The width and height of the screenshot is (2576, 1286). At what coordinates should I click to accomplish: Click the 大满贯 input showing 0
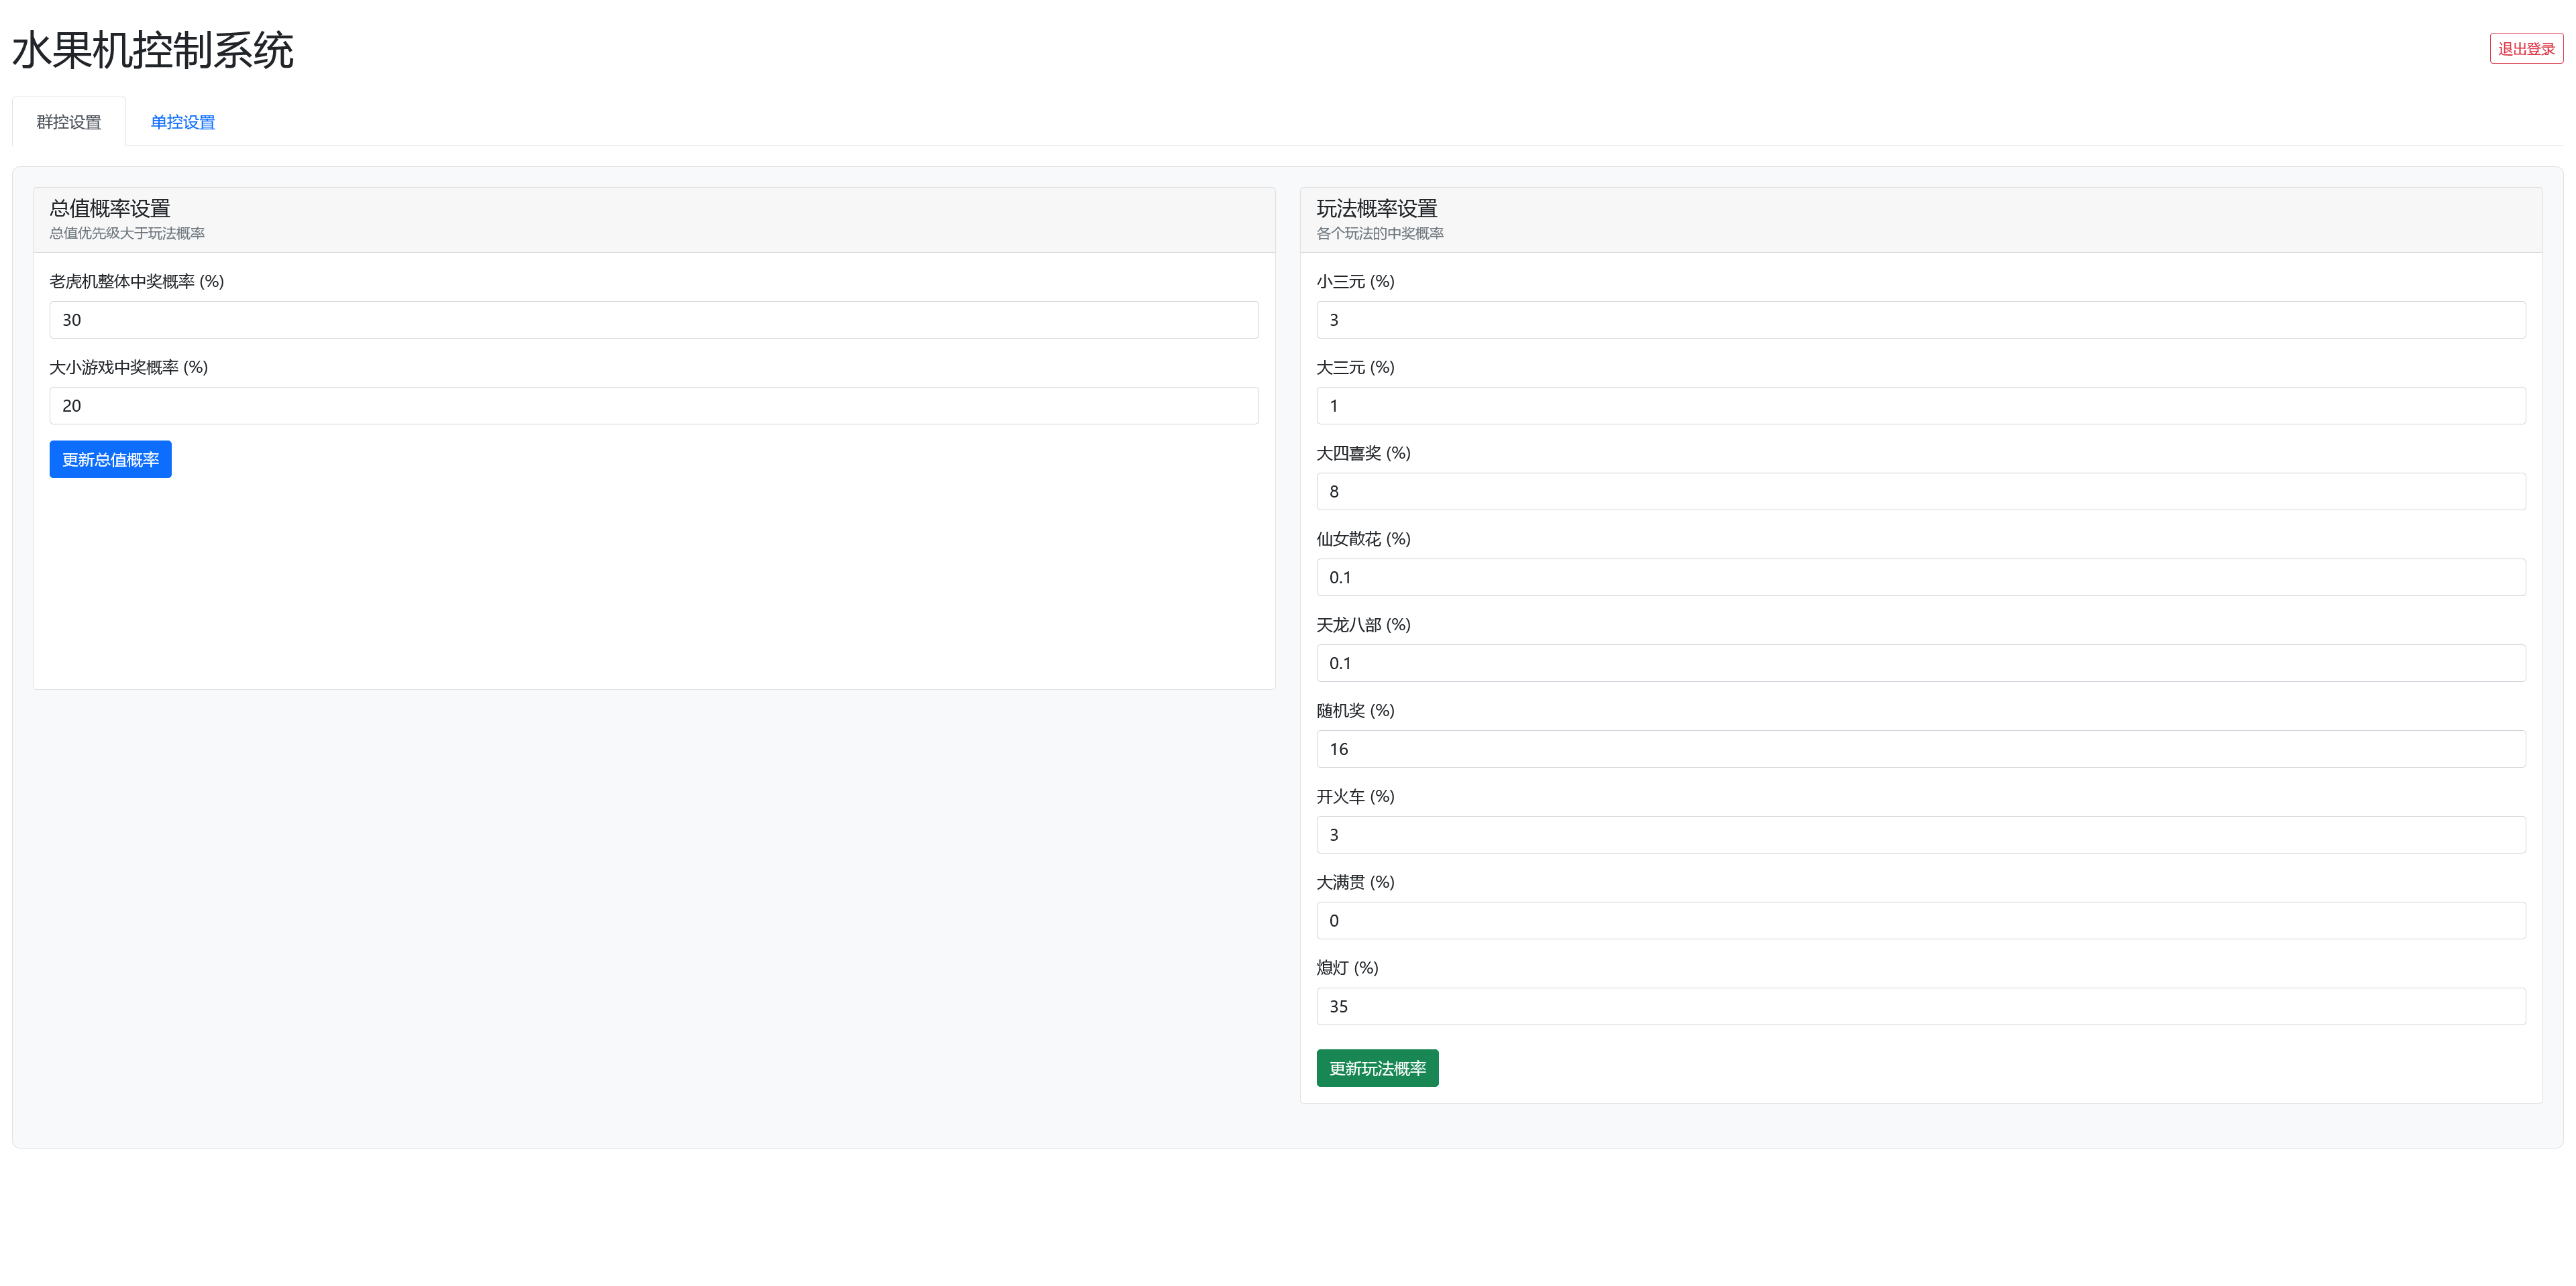1920,921
